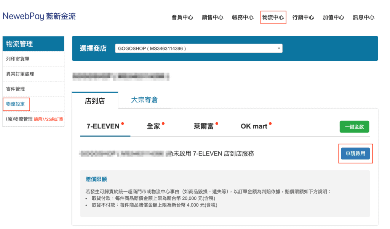
Task: Expand the GOGOSHOP store dropdown
Action: [x=199, y=48]
